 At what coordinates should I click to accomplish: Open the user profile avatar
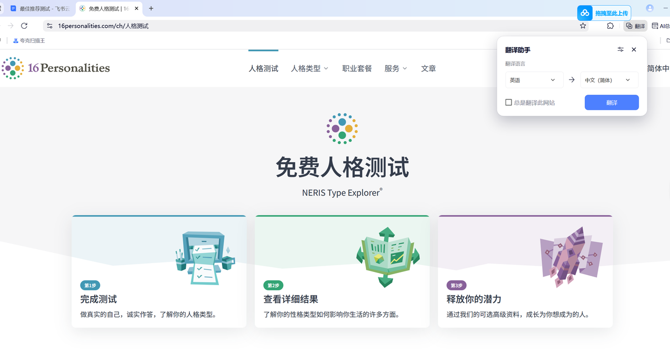pos(650,8)
